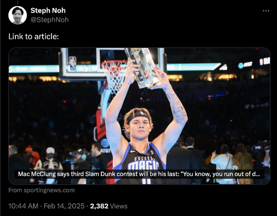Click the @StephNoh handle
The height and width of the screenshot is (216, 277).
pos(49,20)
